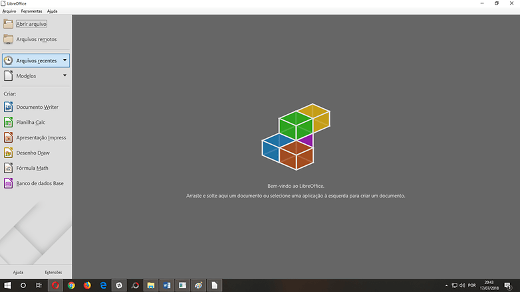The image size is (520, 292).
Task: Click the Extensões button
Action: point(53,272)
